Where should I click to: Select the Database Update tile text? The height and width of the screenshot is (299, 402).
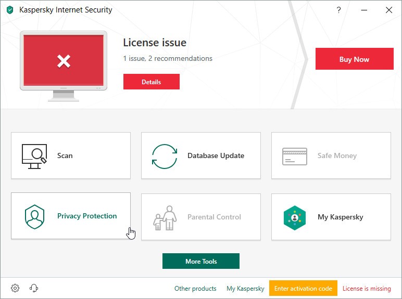click(x=216, y=155)
